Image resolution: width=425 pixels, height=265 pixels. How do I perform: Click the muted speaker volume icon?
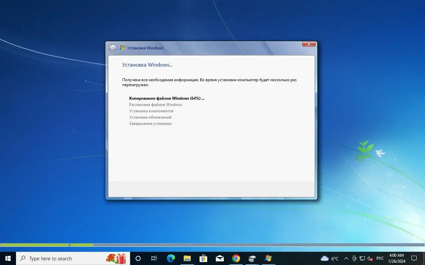370,258
